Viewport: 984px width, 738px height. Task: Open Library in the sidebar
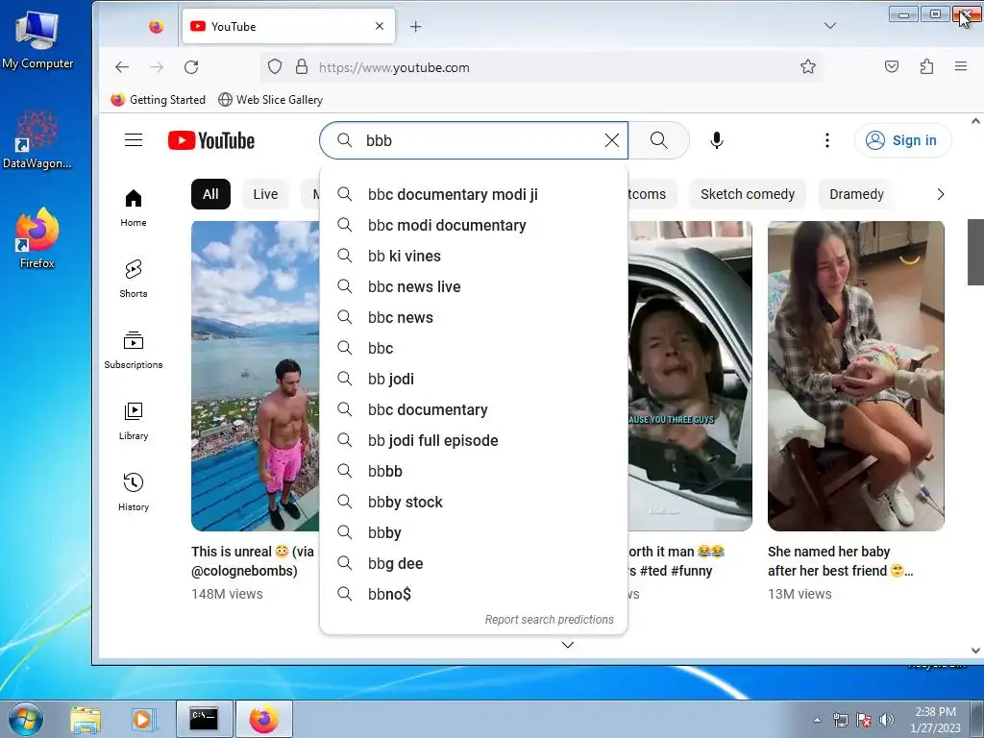pos(133,422)
